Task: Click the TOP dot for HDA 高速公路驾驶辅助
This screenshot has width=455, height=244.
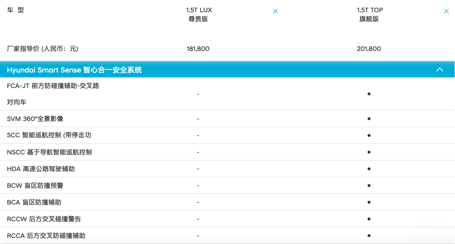Action: 369,169
